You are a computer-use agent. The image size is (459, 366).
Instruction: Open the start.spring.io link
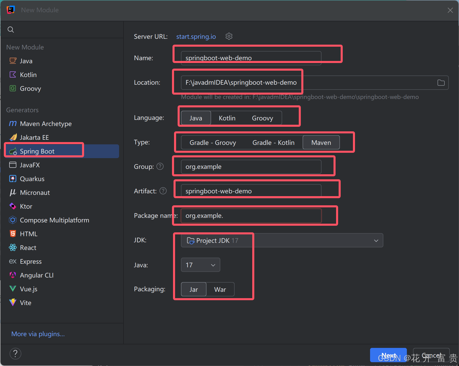196,36
